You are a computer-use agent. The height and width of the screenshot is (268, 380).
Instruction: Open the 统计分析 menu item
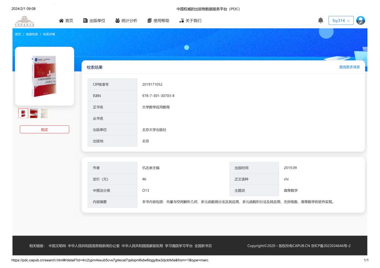pyautogui.click(x=129, y=21)
